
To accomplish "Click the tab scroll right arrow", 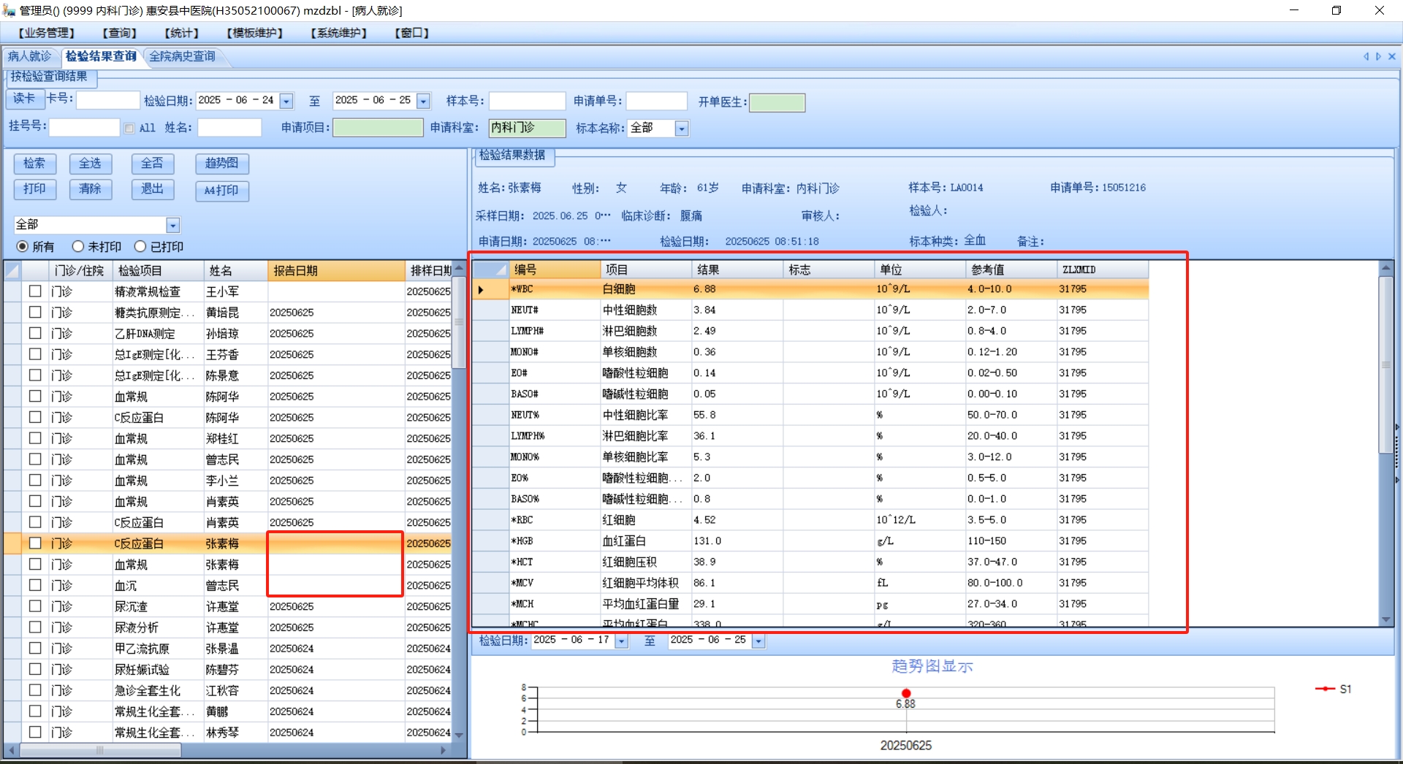I will 1378,56.
